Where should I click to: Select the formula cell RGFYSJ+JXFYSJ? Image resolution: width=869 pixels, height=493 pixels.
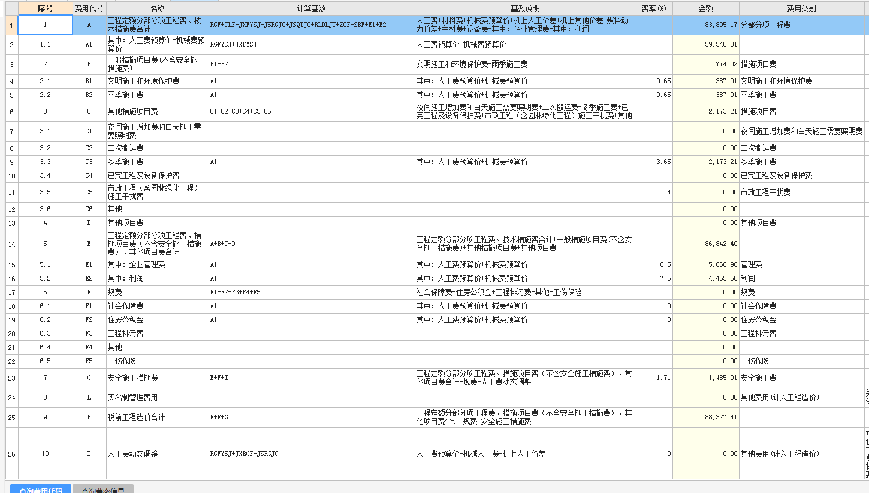point(312,45)
